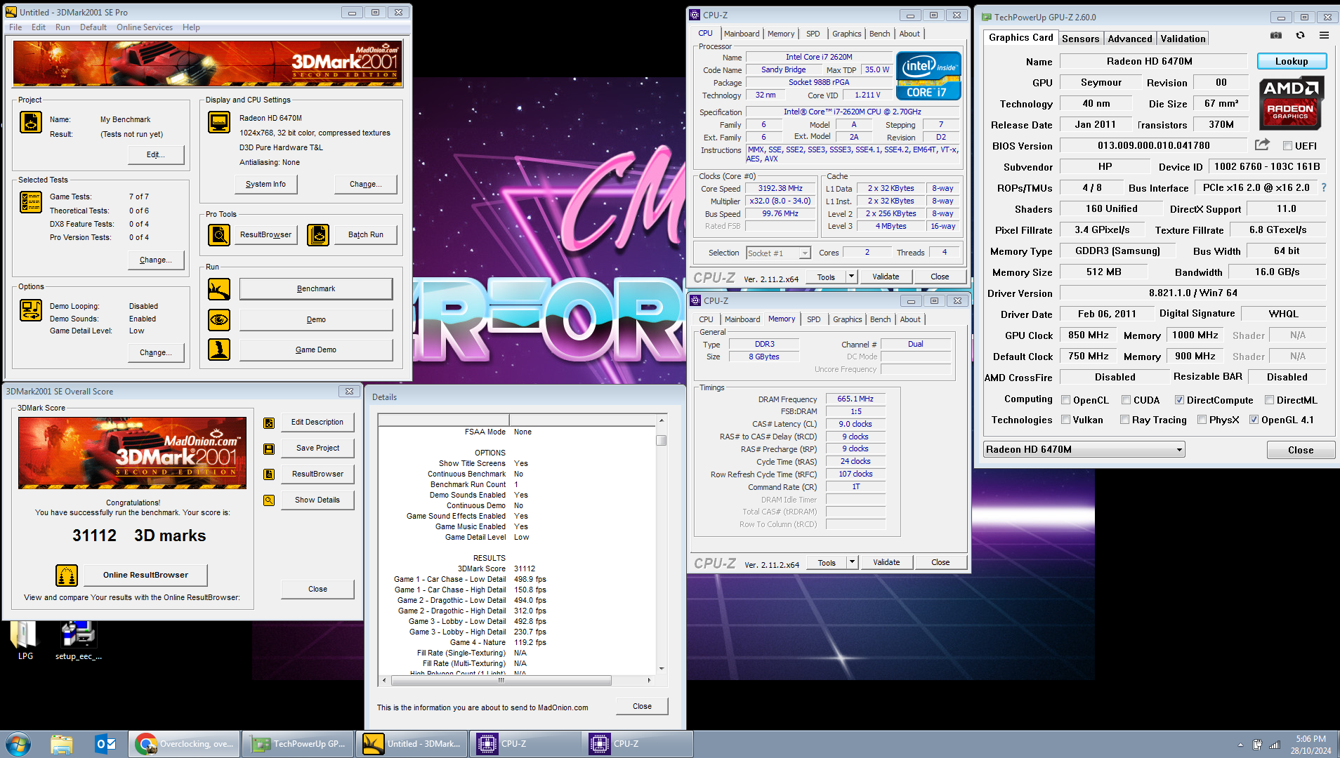Viewport: 1340px width, 758px height.
Task: Toggle the OpenGL 4.1 checkbox
Action: [1254, 420]
